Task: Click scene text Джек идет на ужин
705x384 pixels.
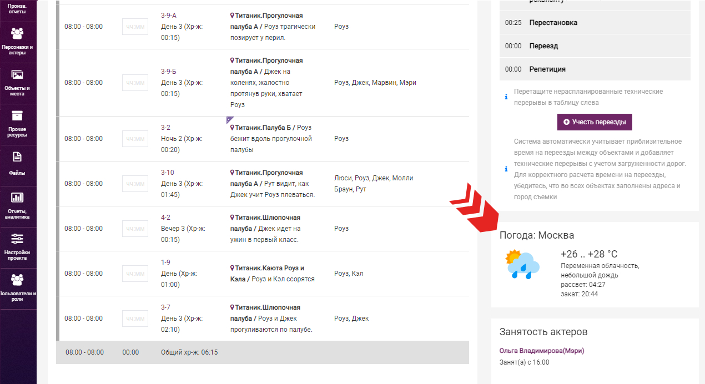Action: (265, 234)
